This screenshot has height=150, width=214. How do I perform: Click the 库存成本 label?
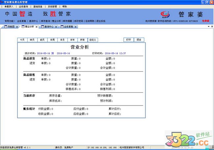click(55, 101)
